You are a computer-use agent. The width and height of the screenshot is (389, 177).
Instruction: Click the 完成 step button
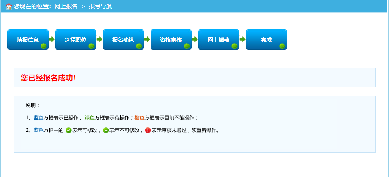pyautogui.click(x=266, y=40)
